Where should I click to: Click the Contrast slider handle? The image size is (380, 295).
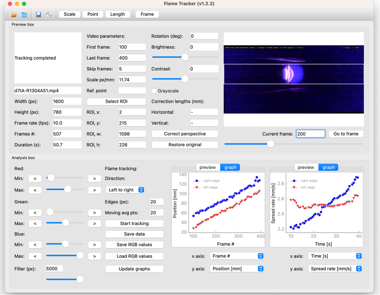pos(185,79)
